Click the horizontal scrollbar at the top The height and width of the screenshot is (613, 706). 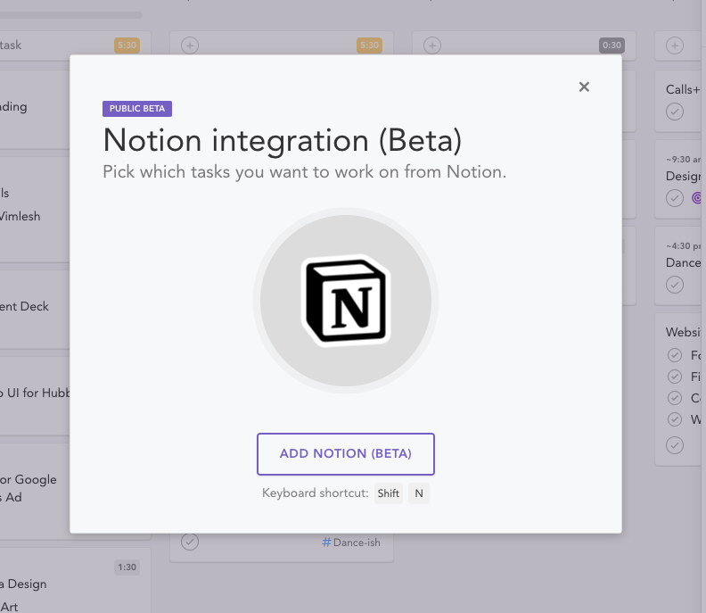[x=71, y=15]
